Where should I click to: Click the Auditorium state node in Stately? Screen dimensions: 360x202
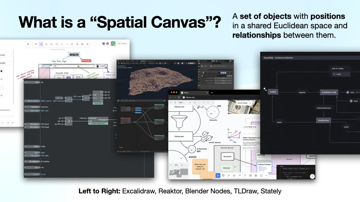323,120
